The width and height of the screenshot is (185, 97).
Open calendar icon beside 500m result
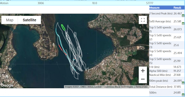(x=183, y=95)
